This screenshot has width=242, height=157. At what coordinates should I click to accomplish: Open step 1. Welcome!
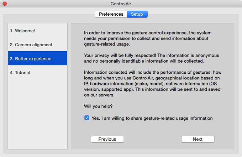[x=37, y=31]
